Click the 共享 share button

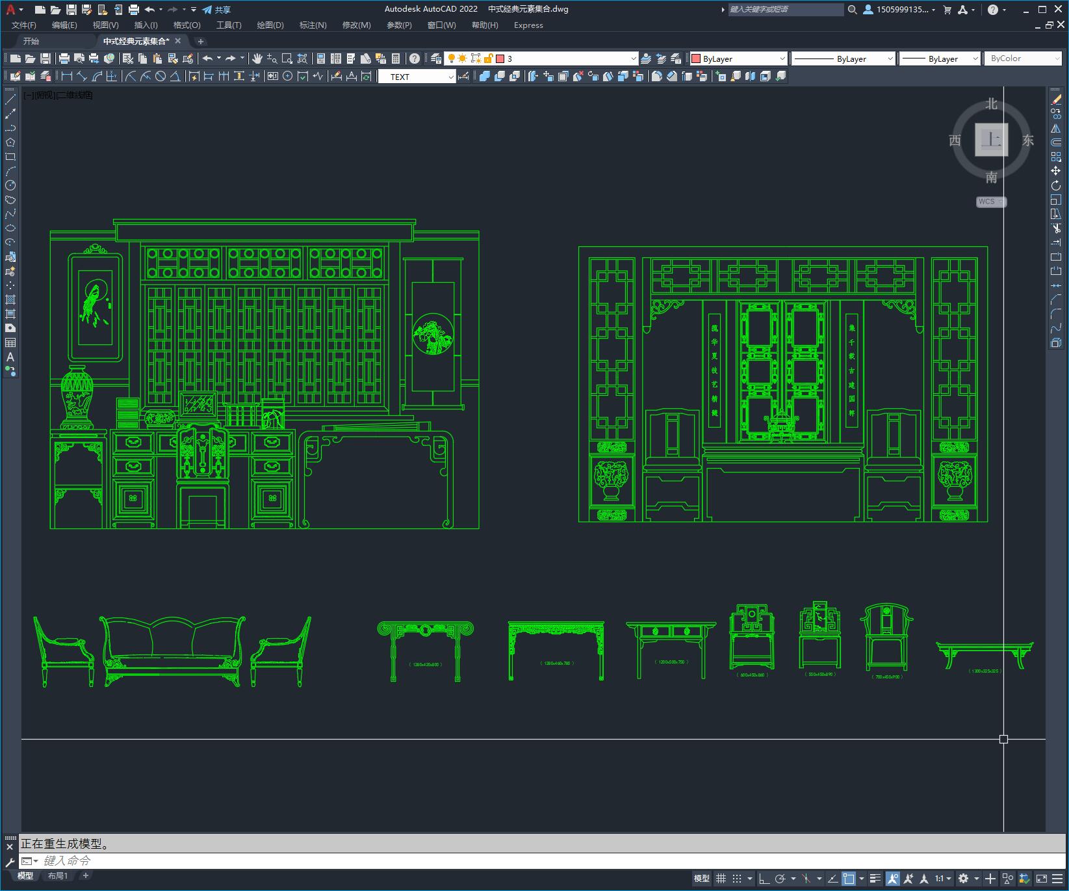coord(217,10)
